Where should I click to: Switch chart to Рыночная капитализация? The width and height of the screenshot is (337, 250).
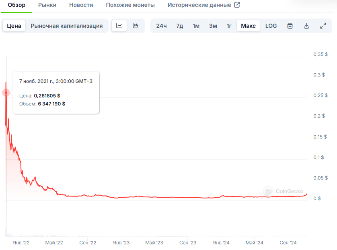click(x=67, y=26)
